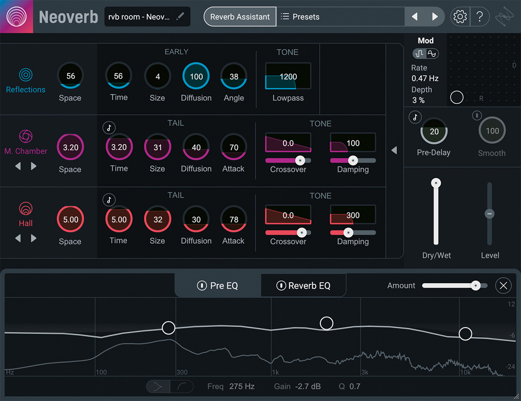Click the Level slider handle
This screenshot has height=401, width=521.
pyautogui.click(x=490, y=214)
